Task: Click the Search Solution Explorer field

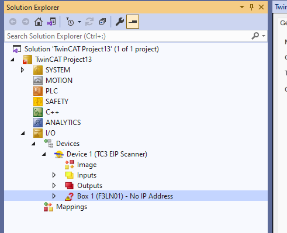Action: tap(127, 36)
